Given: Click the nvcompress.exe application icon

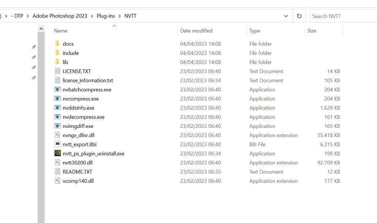Looking at the screenshot, I should tap(57, 99).
